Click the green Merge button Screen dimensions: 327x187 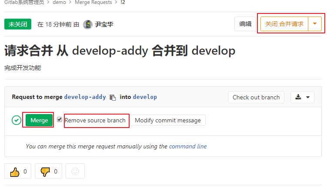(39, 120)
